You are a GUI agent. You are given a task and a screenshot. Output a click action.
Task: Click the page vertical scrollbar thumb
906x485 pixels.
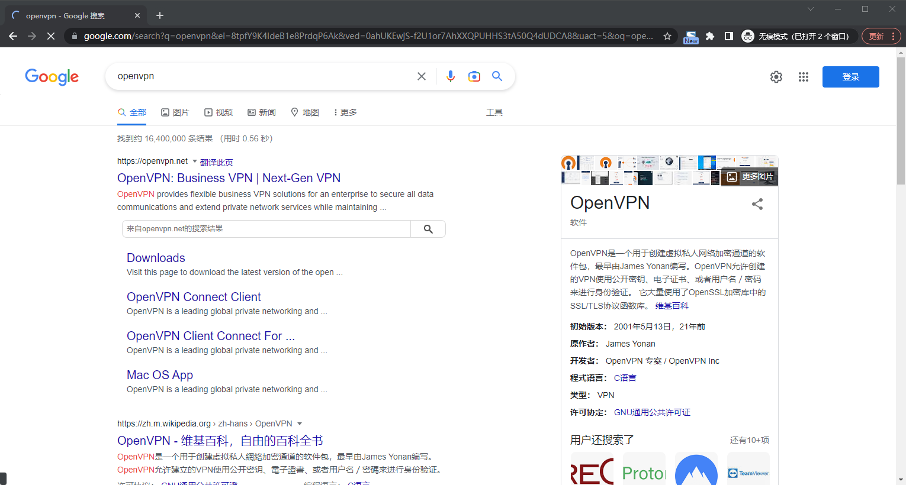pyautogui.click(x=901, y=121)
